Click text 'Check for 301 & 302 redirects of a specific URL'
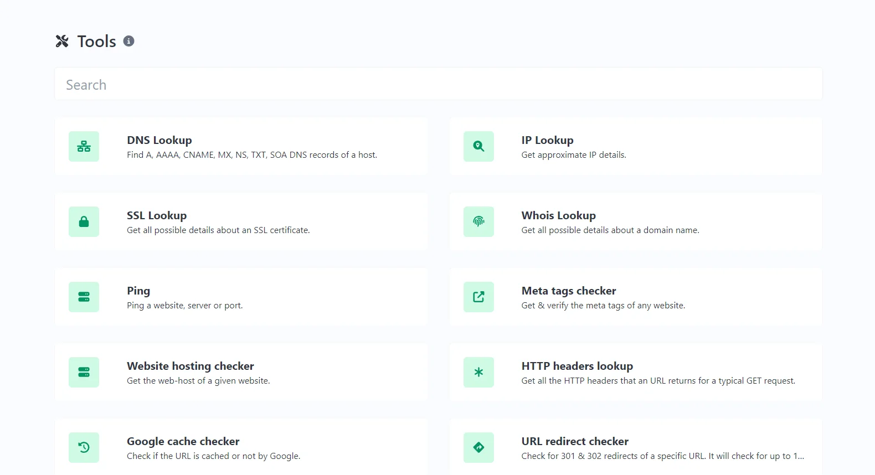This screenshot has height=475, width=875. tap(613, 456)
